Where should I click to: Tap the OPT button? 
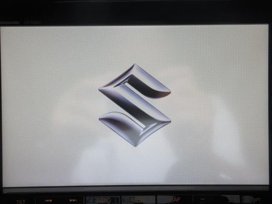click(256, 200)
